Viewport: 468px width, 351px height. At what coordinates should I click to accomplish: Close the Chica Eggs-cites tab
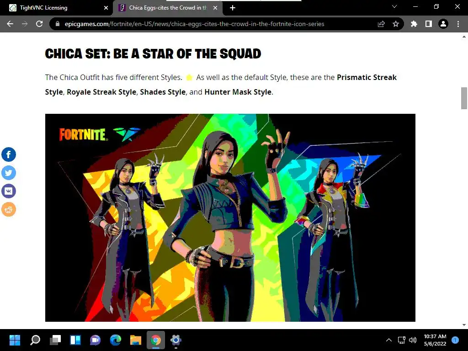click(x=215, y=8)
